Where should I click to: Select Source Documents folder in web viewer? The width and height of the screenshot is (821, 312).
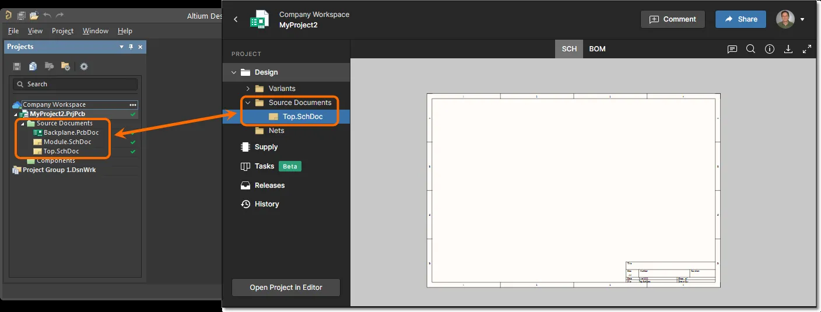click(x=300, y=103)
